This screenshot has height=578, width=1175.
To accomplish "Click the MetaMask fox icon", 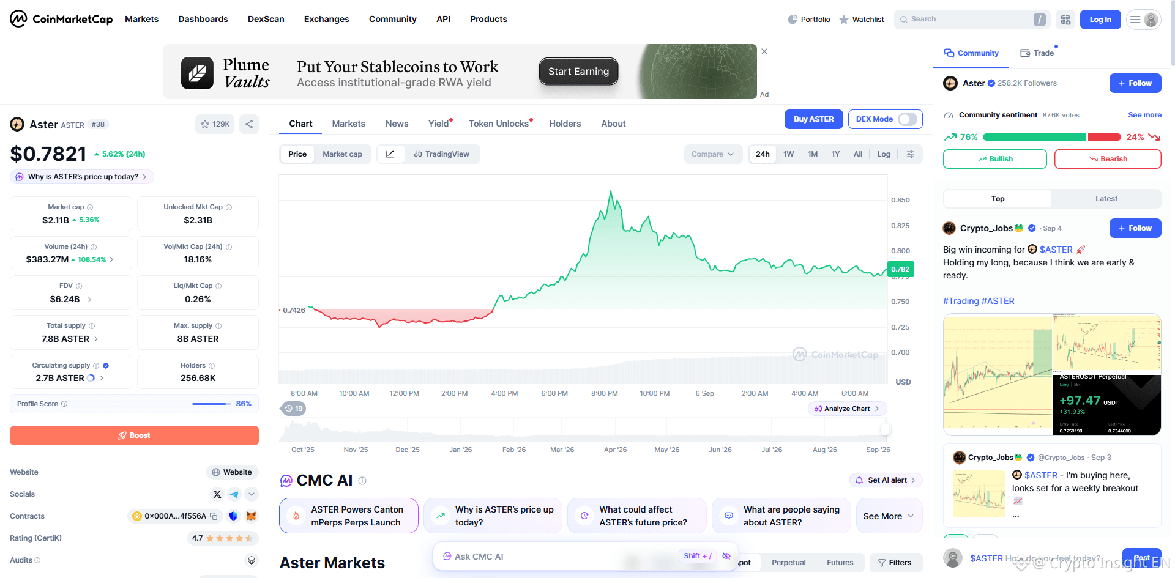I will [251, 516].
